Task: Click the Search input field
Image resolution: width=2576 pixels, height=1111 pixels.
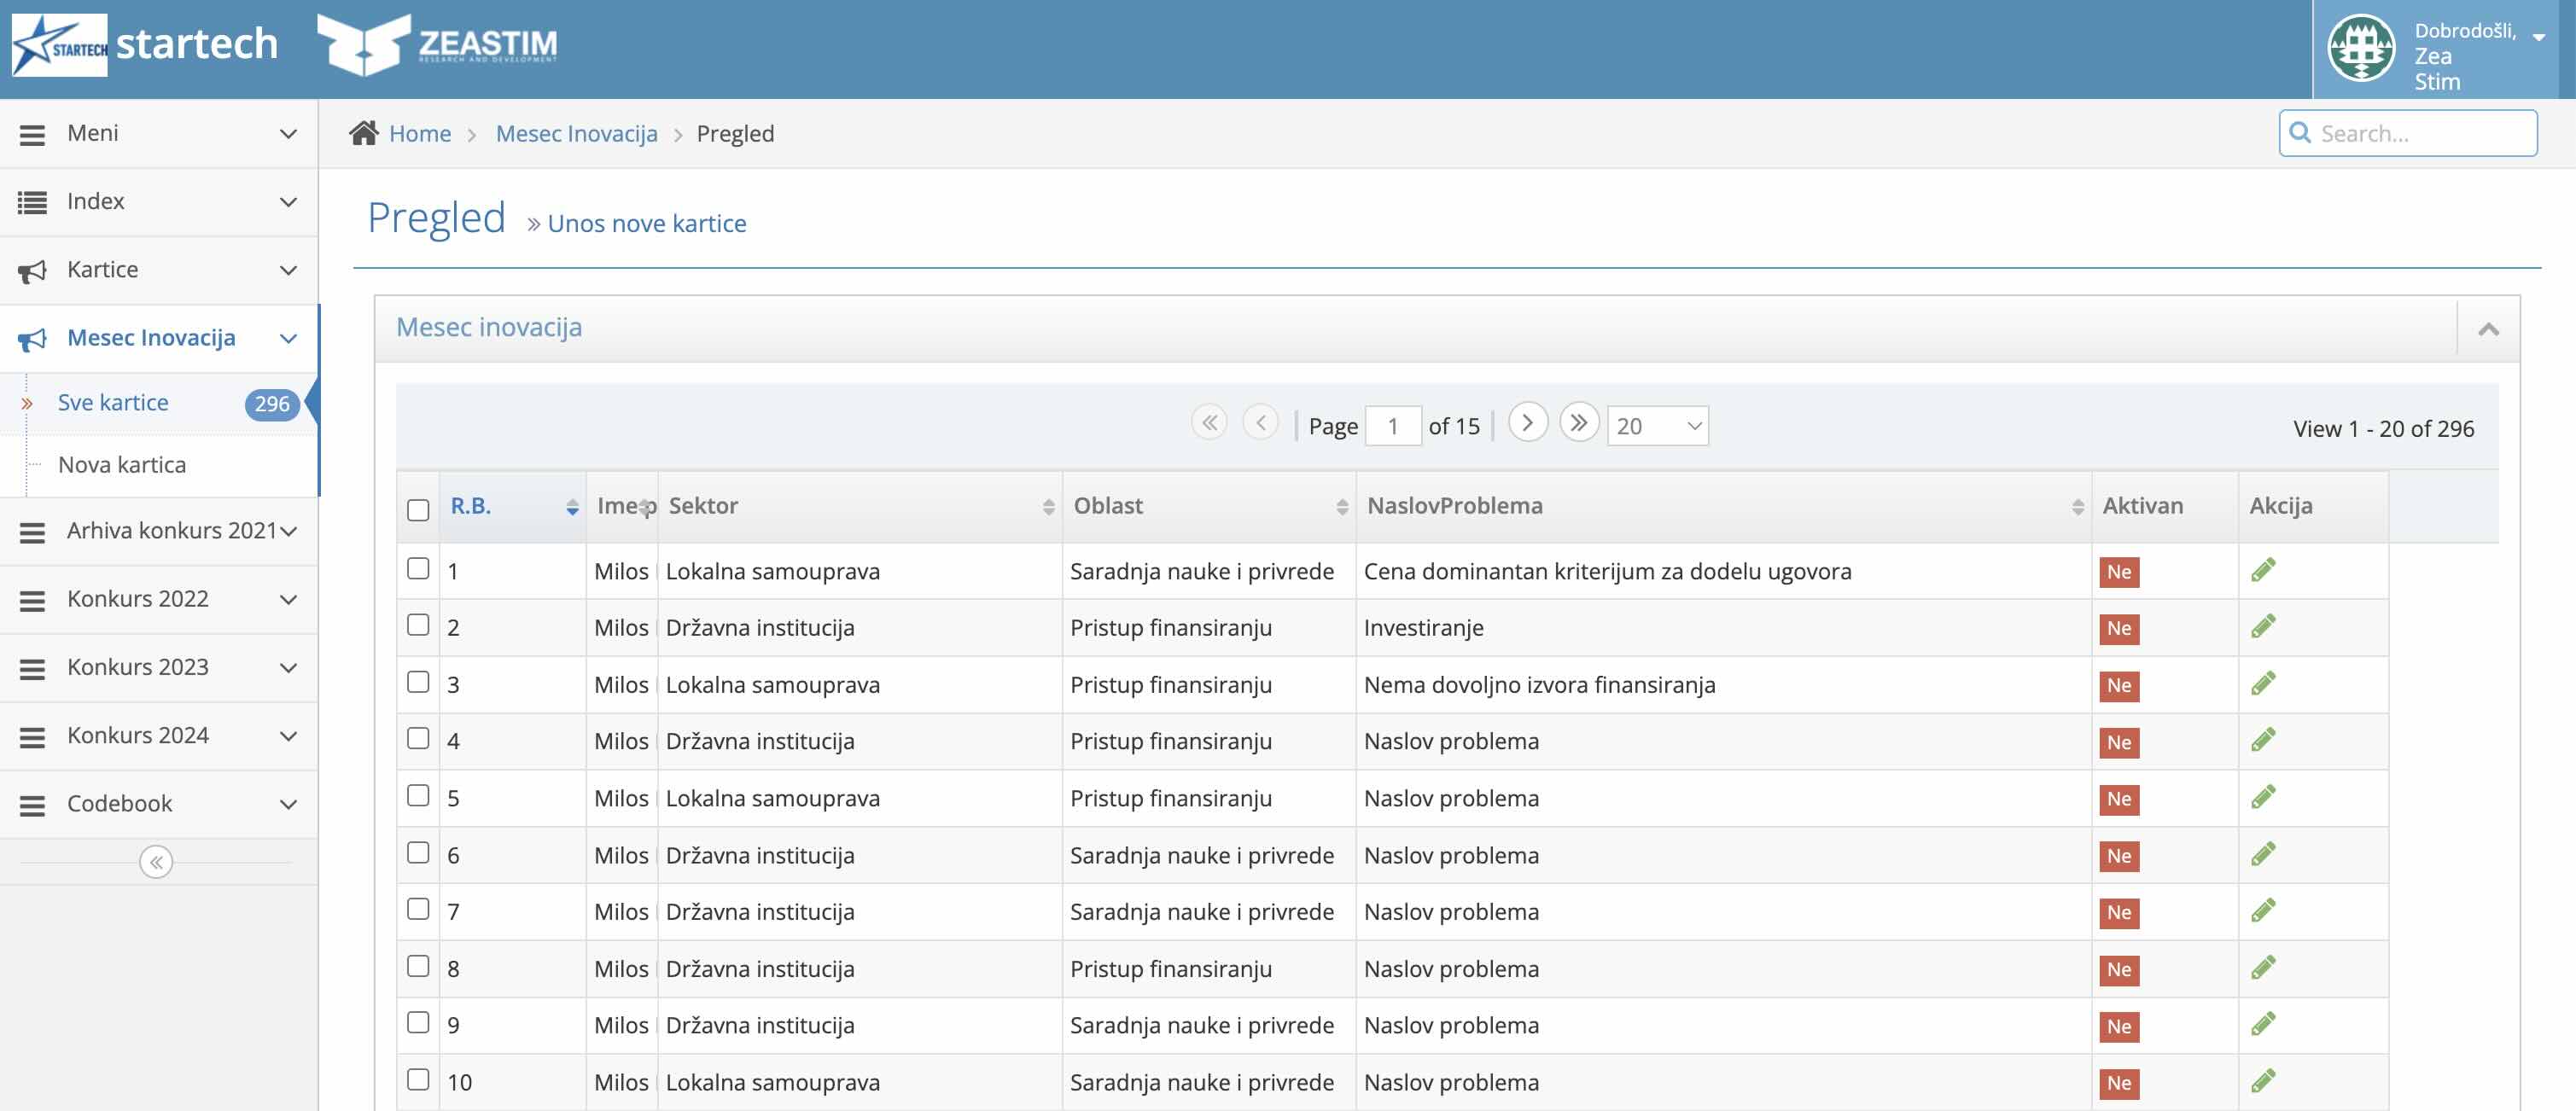Action: coord(2408,133)
